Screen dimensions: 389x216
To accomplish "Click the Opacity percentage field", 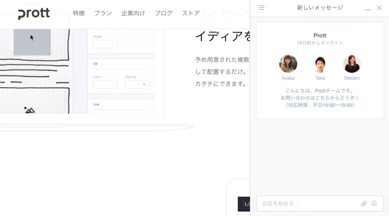I will (x=137, y=85).
